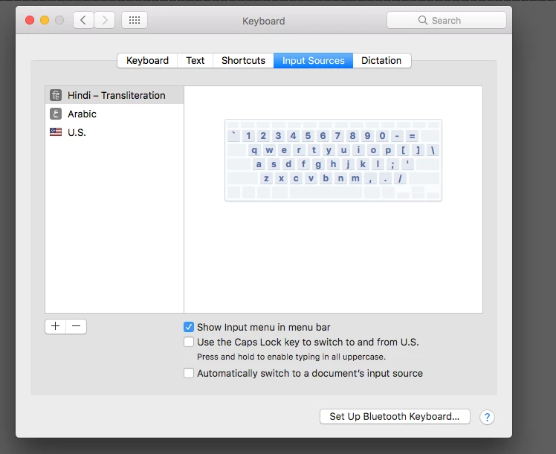
Task: Click the 'Keyboard' window title text
Action: pos(263,21)
